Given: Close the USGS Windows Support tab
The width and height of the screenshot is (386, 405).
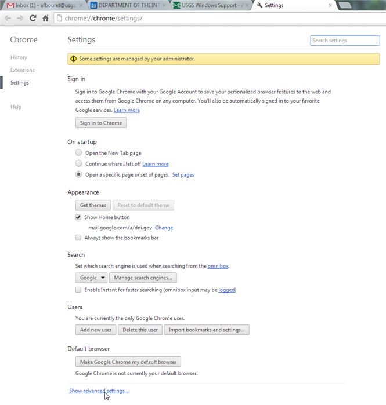Looking at the screenshot, I should coord(247,5).
